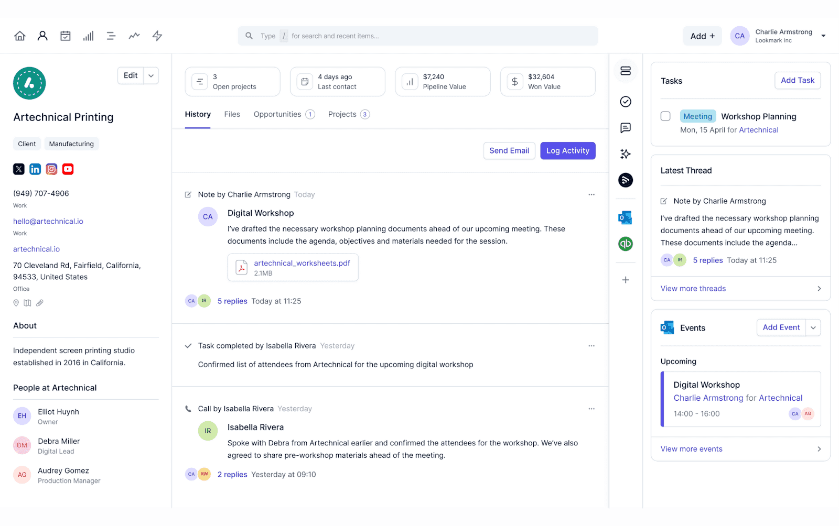Check off the Workshop Planning meeting task
Screen dimensions: 839x526
pos(665,116)
